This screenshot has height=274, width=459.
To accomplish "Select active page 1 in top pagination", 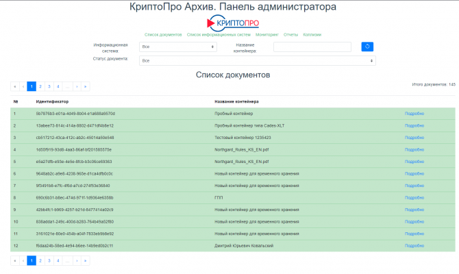I will click(32, 86).
